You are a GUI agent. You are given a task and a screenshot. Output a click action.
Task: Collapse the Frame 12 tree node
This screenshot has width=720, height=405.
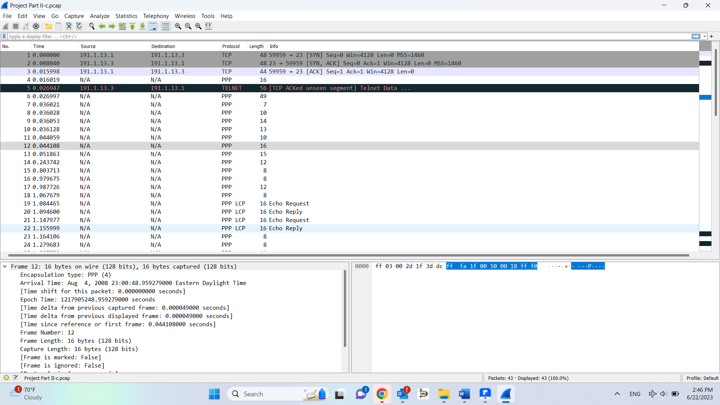coord(5,267)
